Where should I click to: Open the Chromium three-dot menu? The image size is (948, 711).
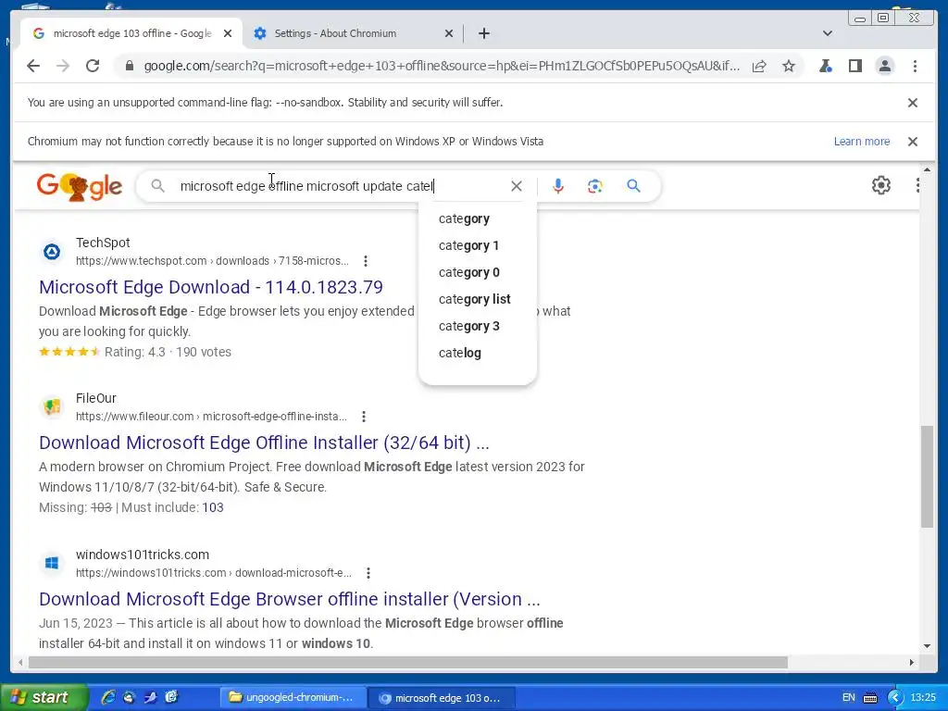point(915,66)
